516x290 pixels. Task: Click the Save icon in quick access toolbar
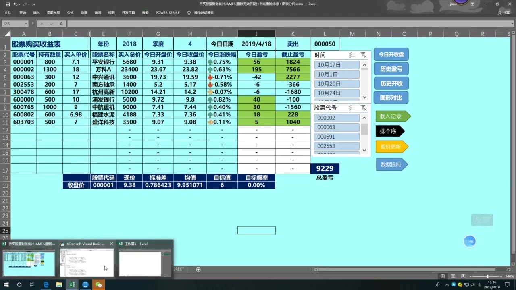[x=8, y=4]
